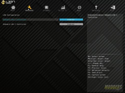Select the Advanced wrench icon
Viewport: 125px width, 93px height.
(x=29, y=7)
